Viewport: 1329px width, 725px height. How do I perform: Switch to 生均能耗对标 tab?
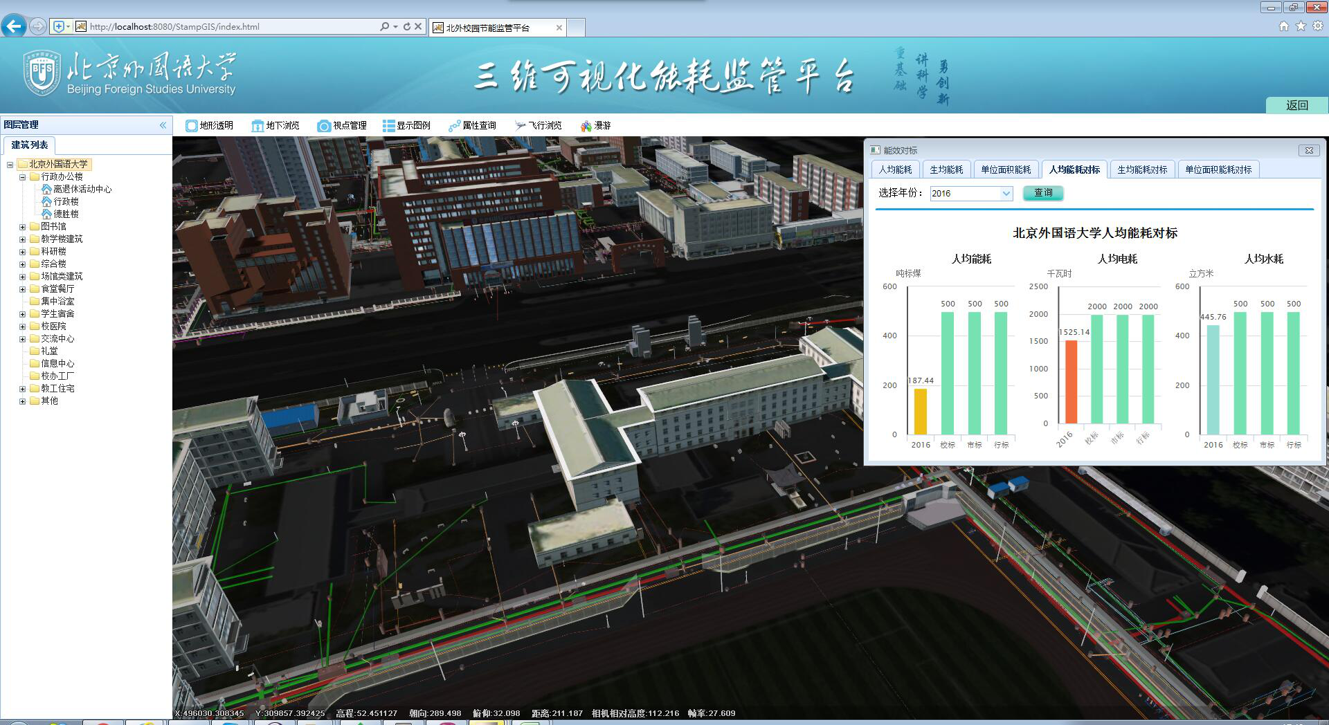[x=1142, y=169]
